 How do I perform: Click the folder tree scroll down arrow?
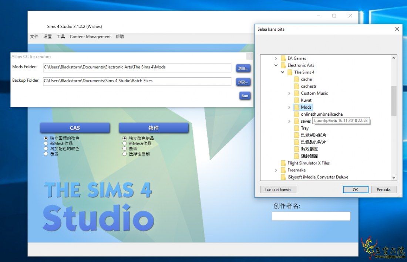click(x=394, y=178)
